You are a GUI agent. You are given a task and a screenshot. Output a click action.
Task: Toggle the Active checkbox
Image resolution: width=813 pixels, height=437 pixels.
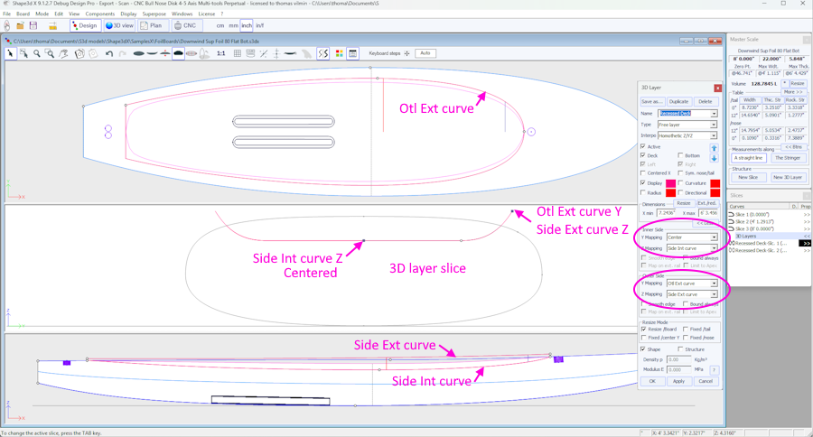(x=643, y=146)
